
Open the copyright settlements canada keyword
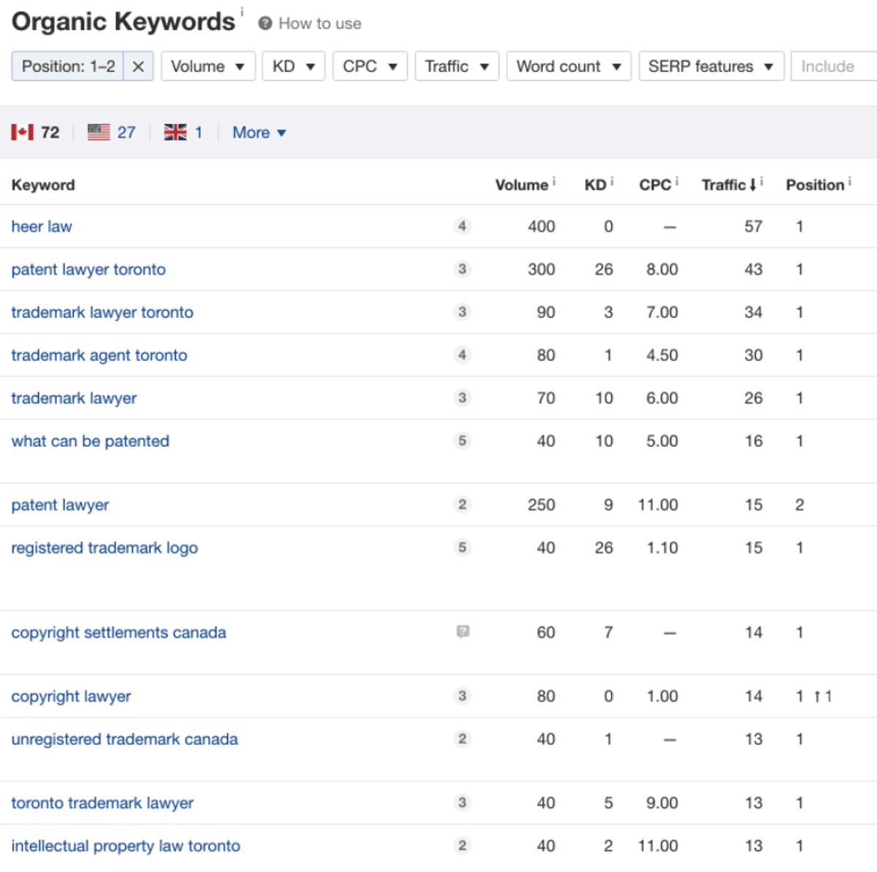pos(118,633)
